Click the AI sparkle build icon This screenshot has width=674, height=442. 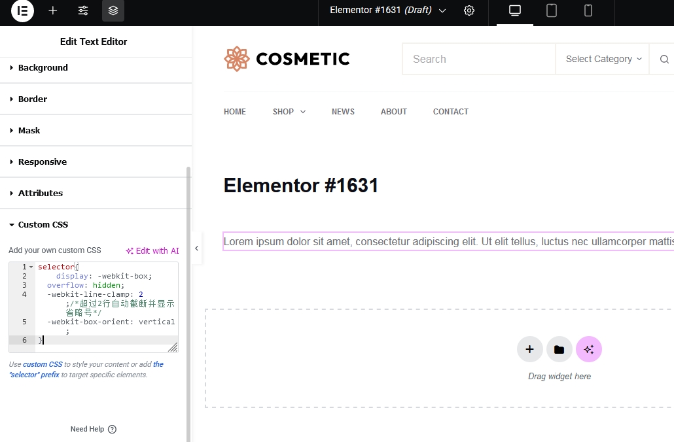coord(589,349)
